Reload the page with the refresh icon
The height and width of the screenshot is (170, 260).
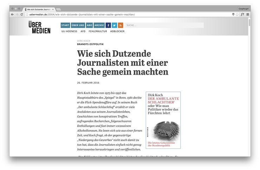click(22, 14)
